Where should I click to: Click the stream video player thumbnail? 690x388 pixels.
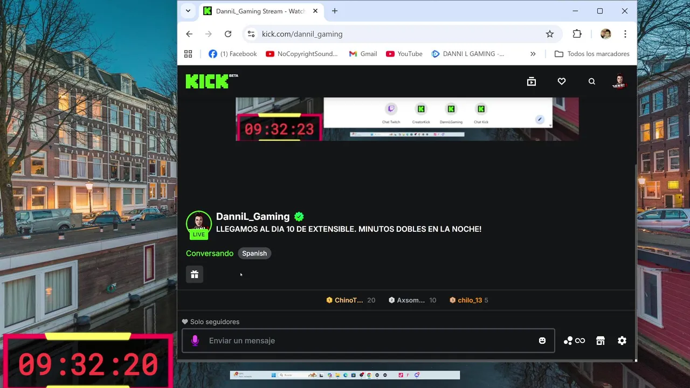pyautogui.click(x=407, y=119)
